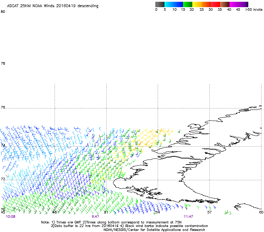Click the '0' label under the color bar
Screen dimensions: 264x232
[156, 10]
